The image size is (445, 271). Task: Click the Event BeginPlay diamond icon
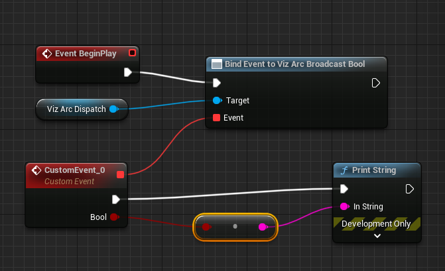click(47, 54)
